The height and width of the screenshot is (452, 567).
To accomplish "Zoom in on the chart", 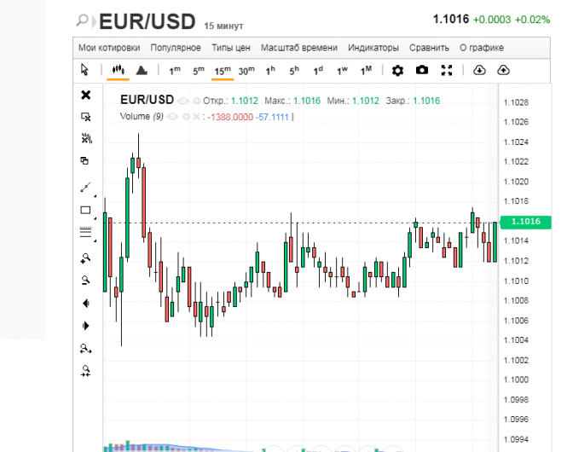I will tap(85, 258).
